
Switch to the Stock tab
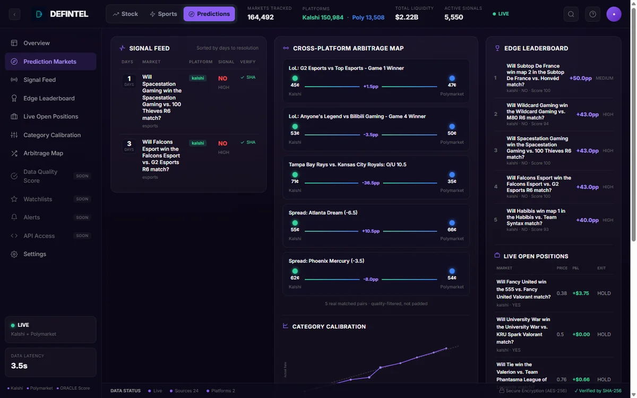125,14
